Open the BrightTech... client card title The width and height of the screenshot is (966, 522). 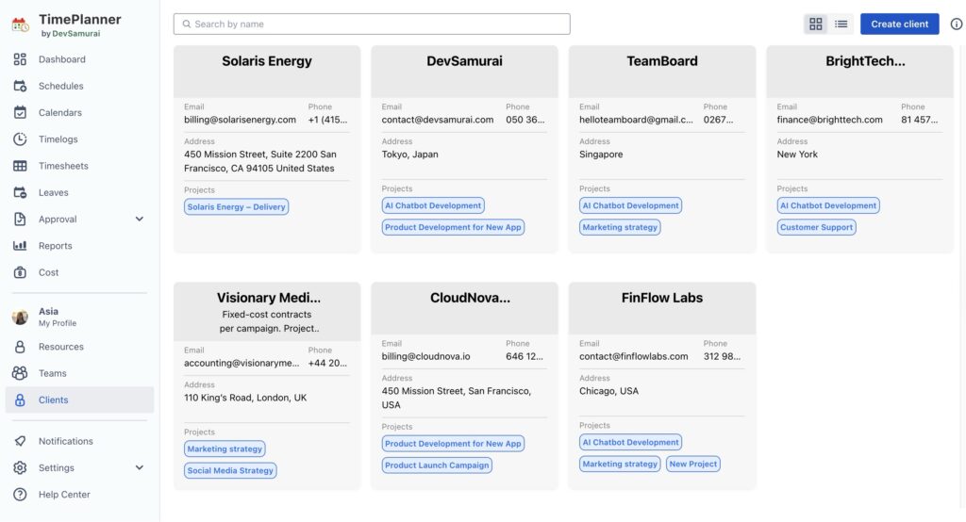(x=865, y=61)
